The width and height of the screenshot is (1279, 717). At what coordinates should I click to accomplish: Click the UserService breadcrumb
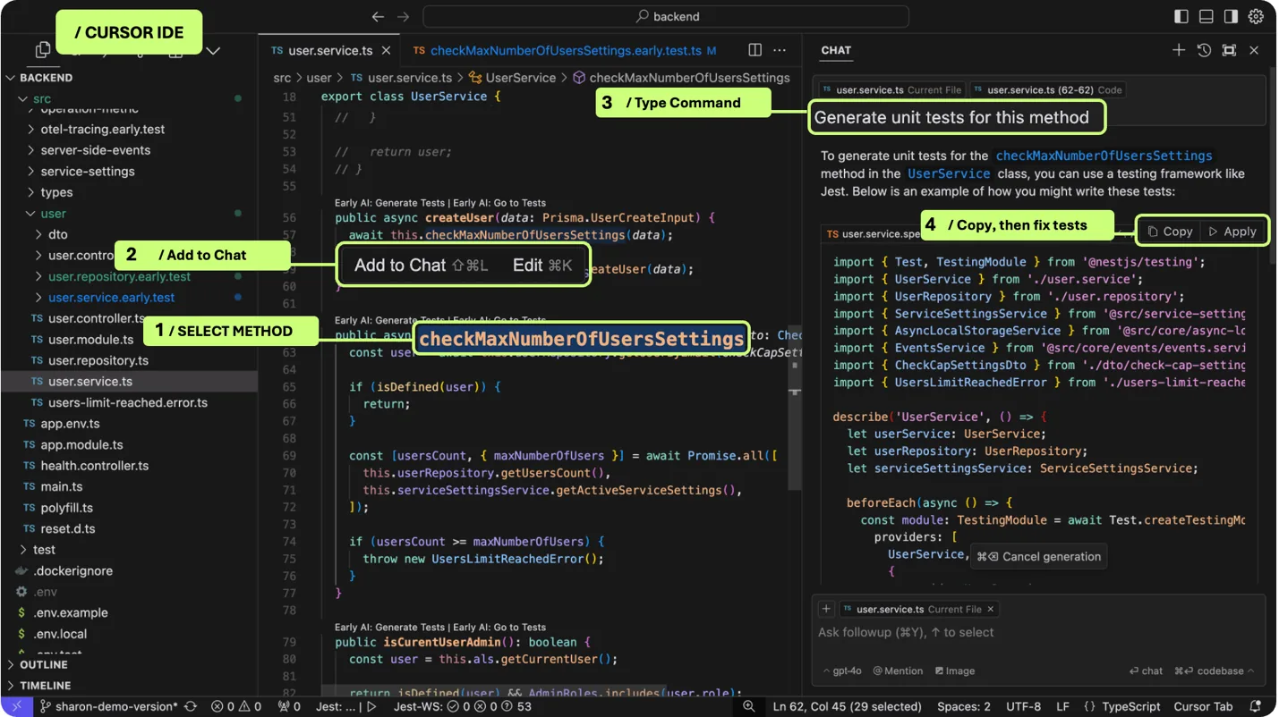(513, 78)
